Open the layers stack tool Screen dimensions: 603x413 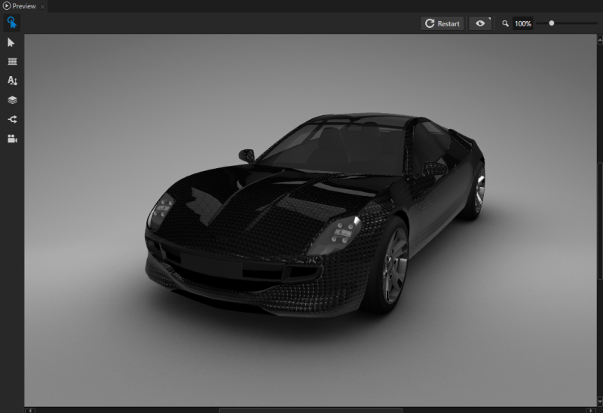(12, 99)
